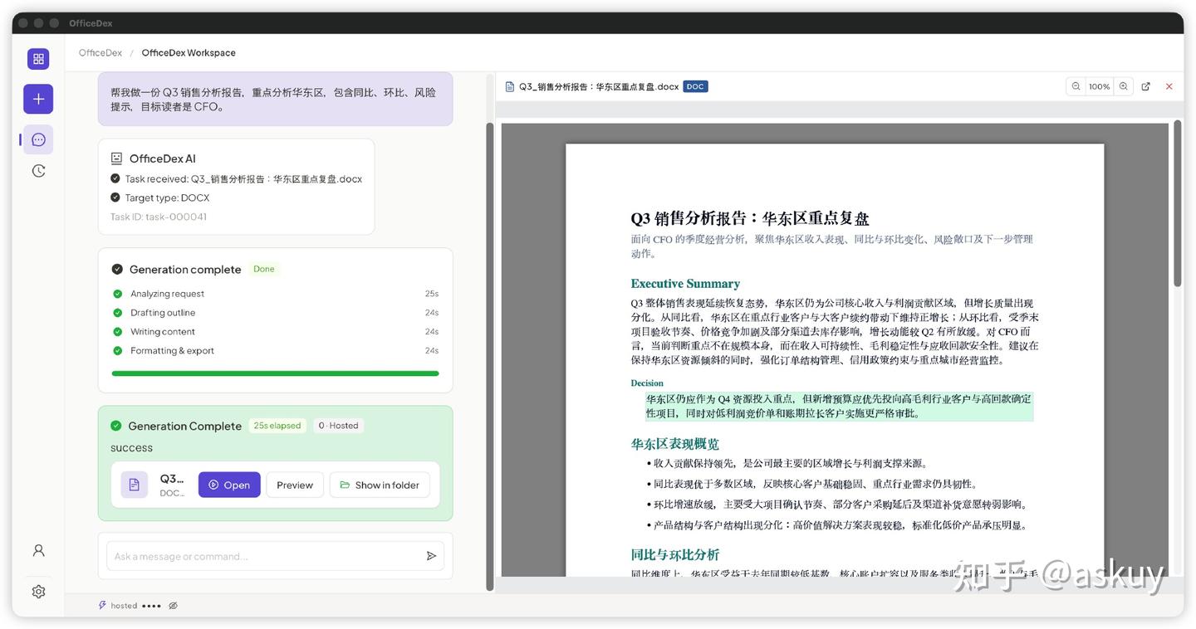Click the 100% zoom level indicator
Image resolution: width=1196 pixels, height=629 pixels.
tap(1100, 86)
